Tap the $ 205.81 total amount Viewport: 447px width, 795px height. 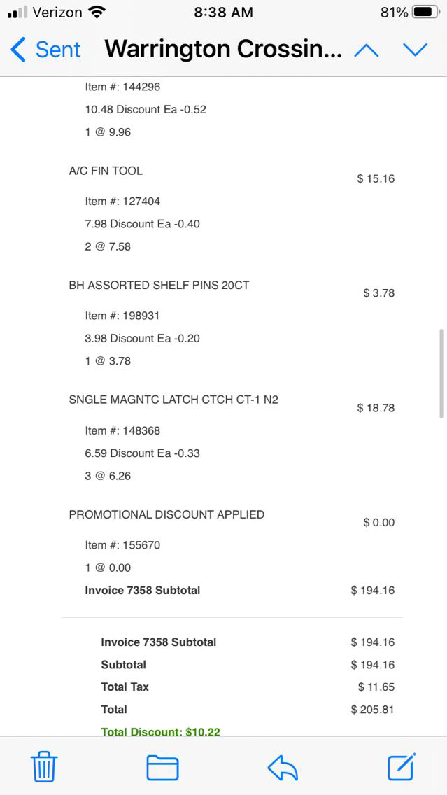tap(372, 710)
